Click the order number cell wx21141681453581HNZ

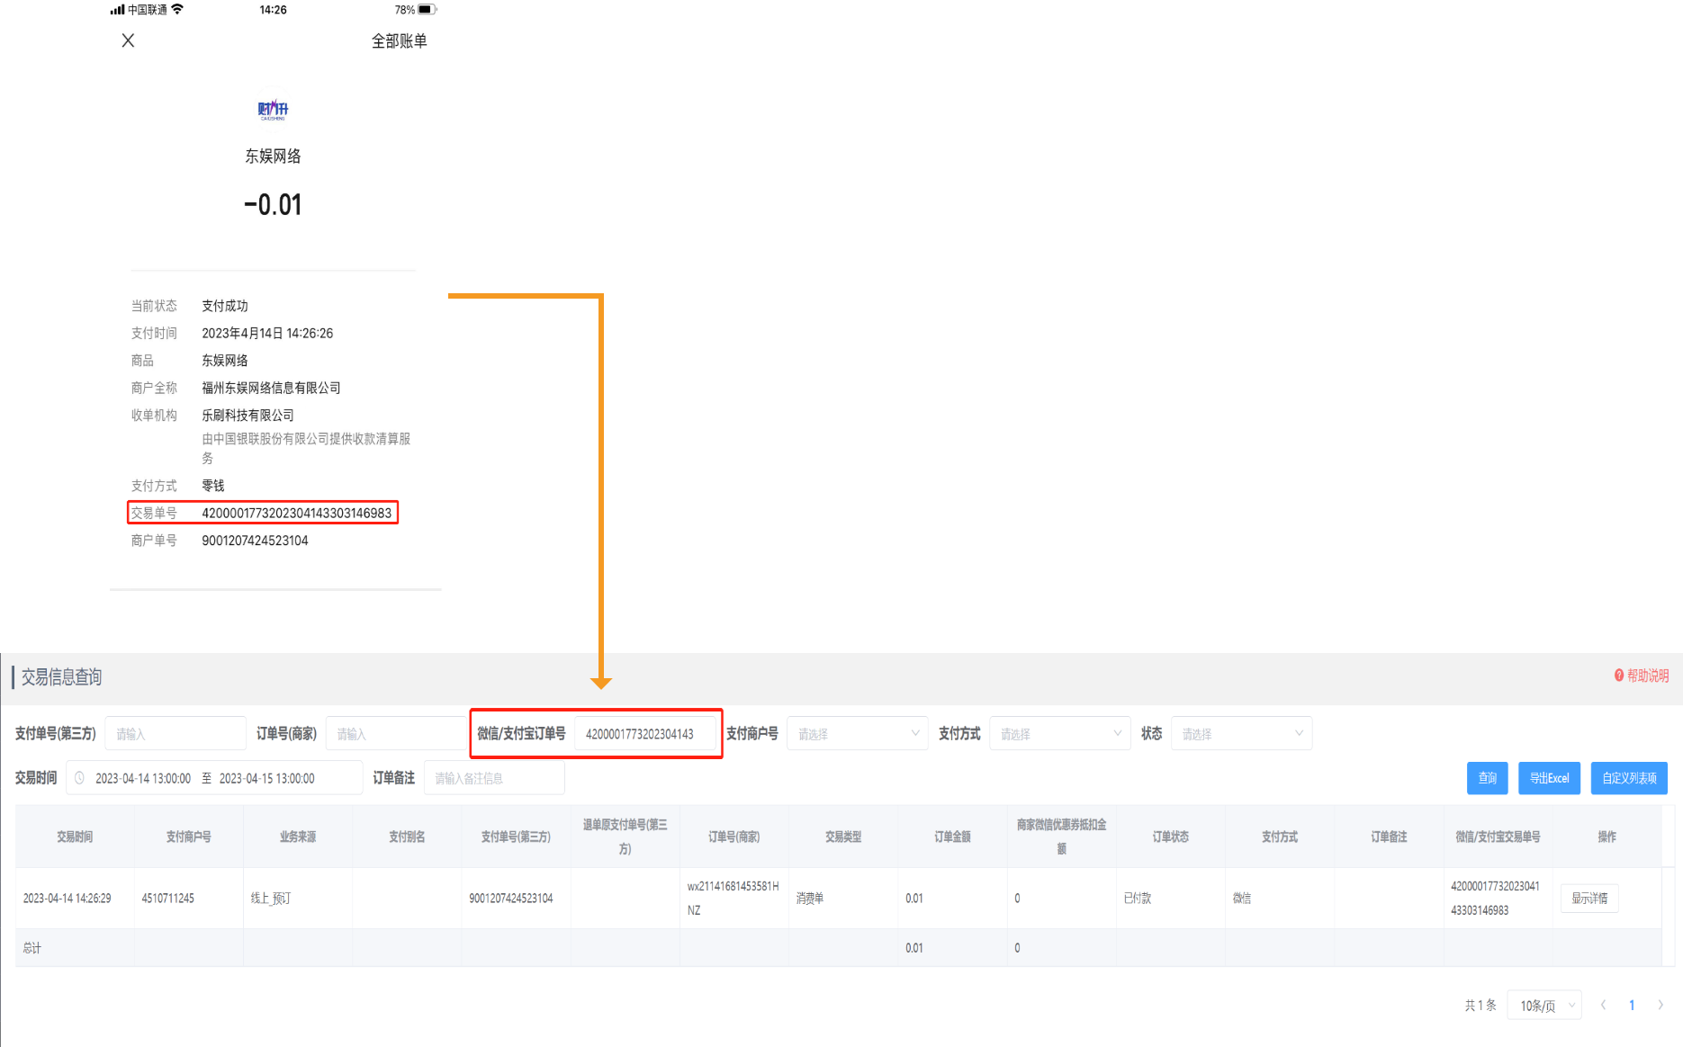pyautogui.click(x=733, y=899)
